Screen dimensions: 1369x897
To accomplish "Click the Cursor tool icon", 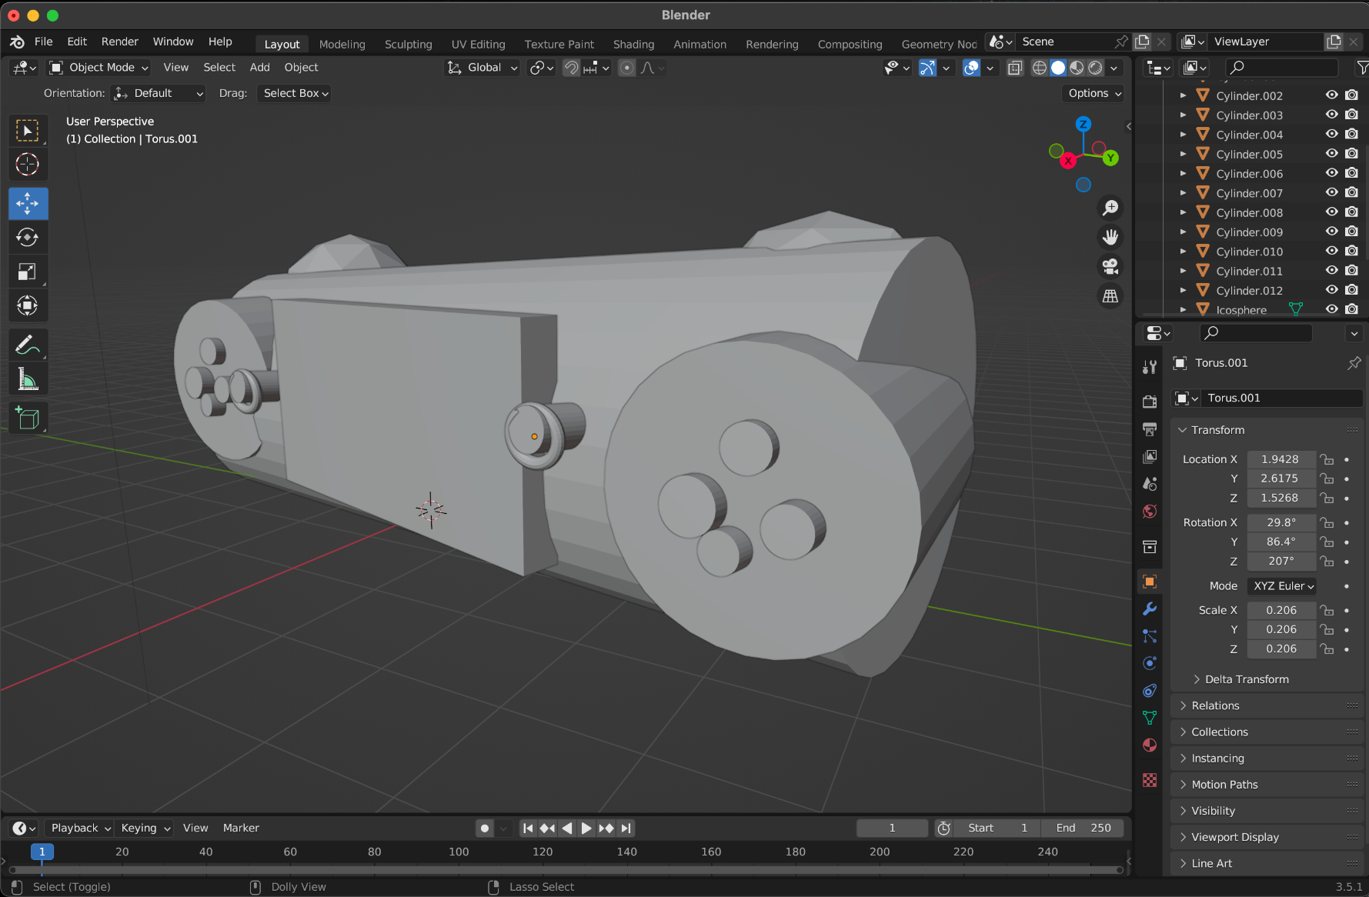I will pyautogui.click(x=28, y=165).
